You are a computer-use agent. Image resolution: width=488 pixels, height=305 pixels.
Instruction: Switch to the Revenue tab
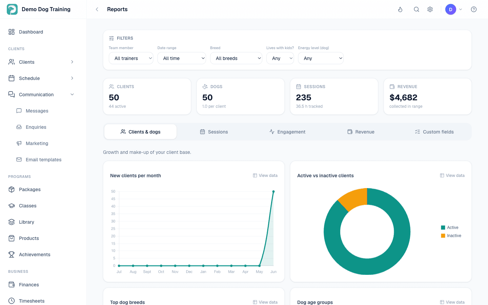pos(361,132)
